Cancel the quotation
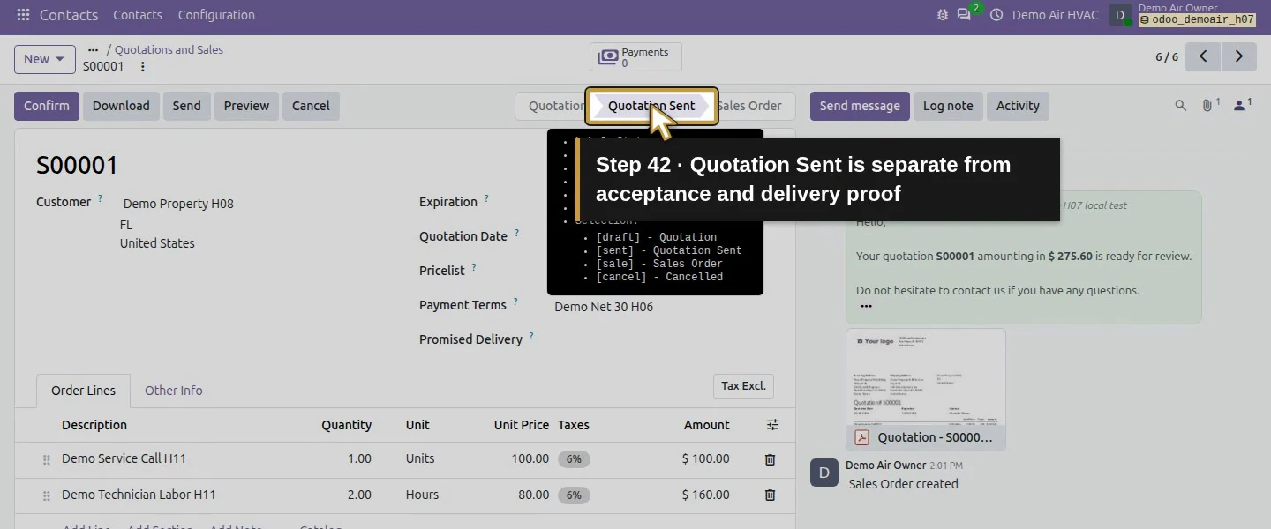This screenshot has height=529, width=1271. [x=311, y=106]
